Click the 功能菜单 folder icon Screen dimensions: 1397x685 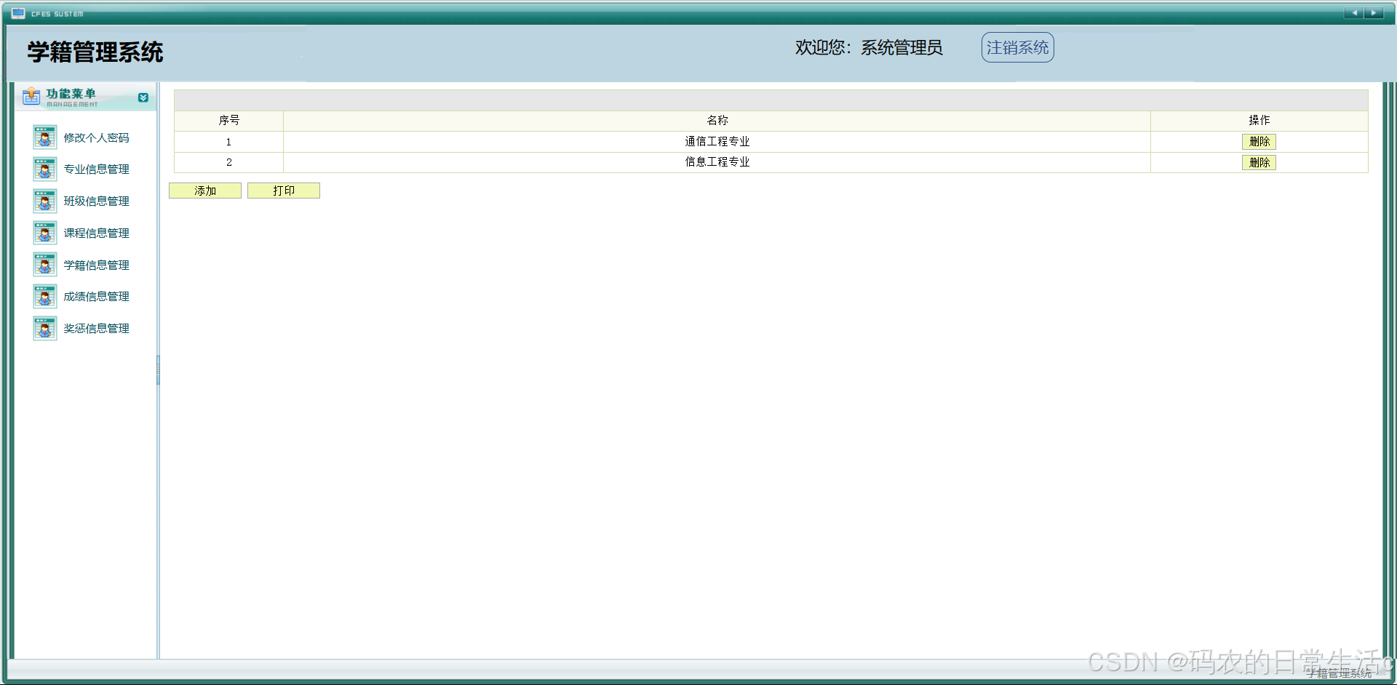[x=31, y=95]
